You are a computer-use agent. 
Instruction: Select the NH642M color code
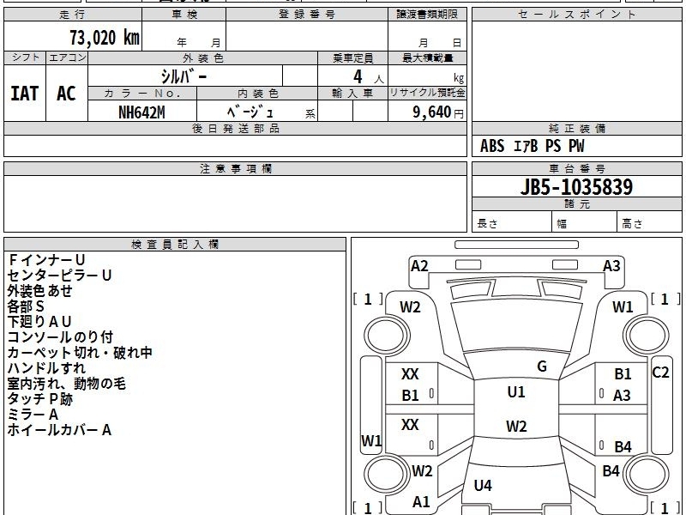tap(141, 112)
